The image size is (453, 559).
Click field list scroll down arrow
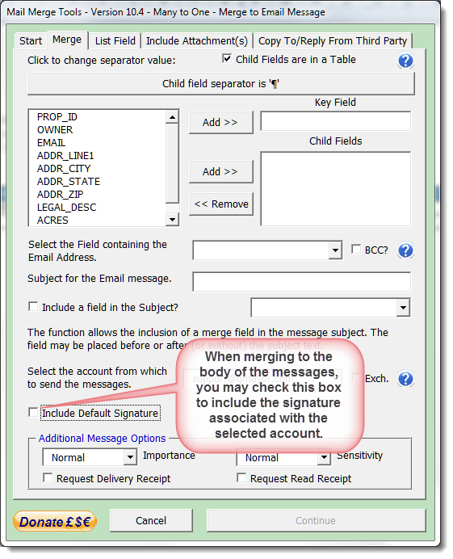[172, 219]
